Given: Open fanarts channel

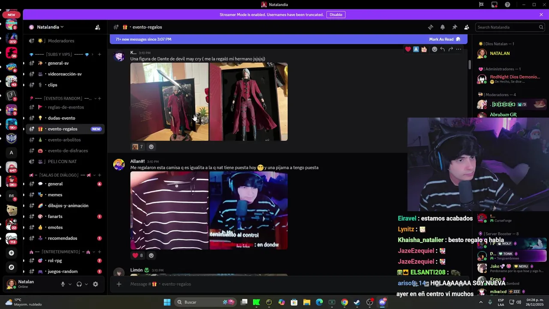Looking at the screenshot, I should (x=65, y=217).
